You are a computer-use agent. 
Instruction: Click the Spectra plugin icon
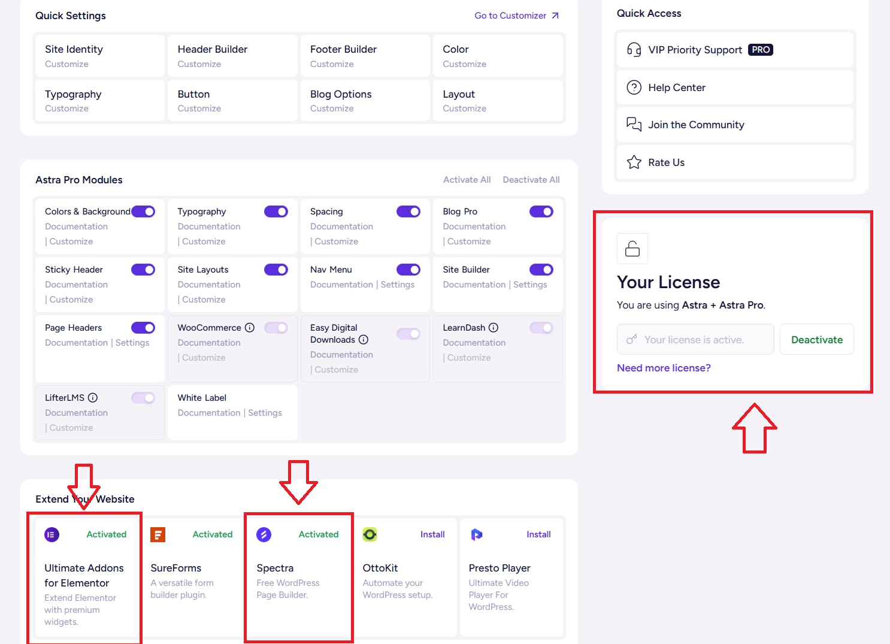point(264,534)
